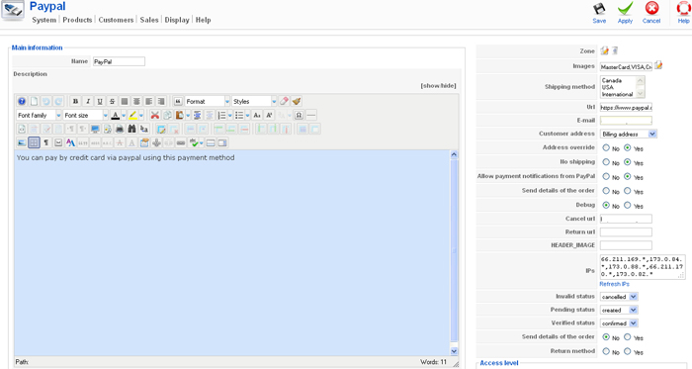Viewport: 692px width, 369px height.
Task: Click the Print icon in editor
Action: point(120,129)
